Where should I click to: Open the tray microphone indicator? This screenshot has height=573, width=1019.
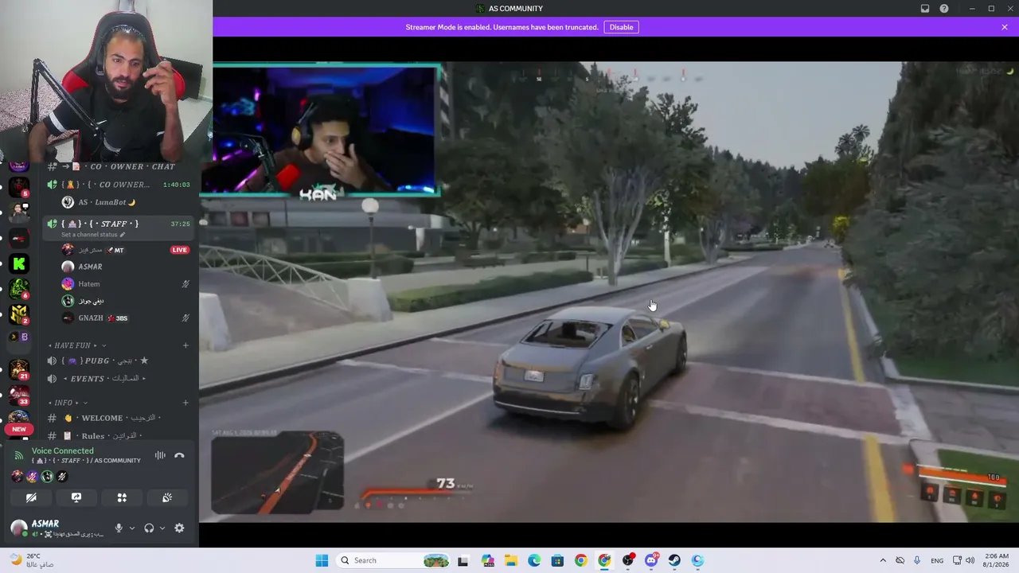pos(917,560)
